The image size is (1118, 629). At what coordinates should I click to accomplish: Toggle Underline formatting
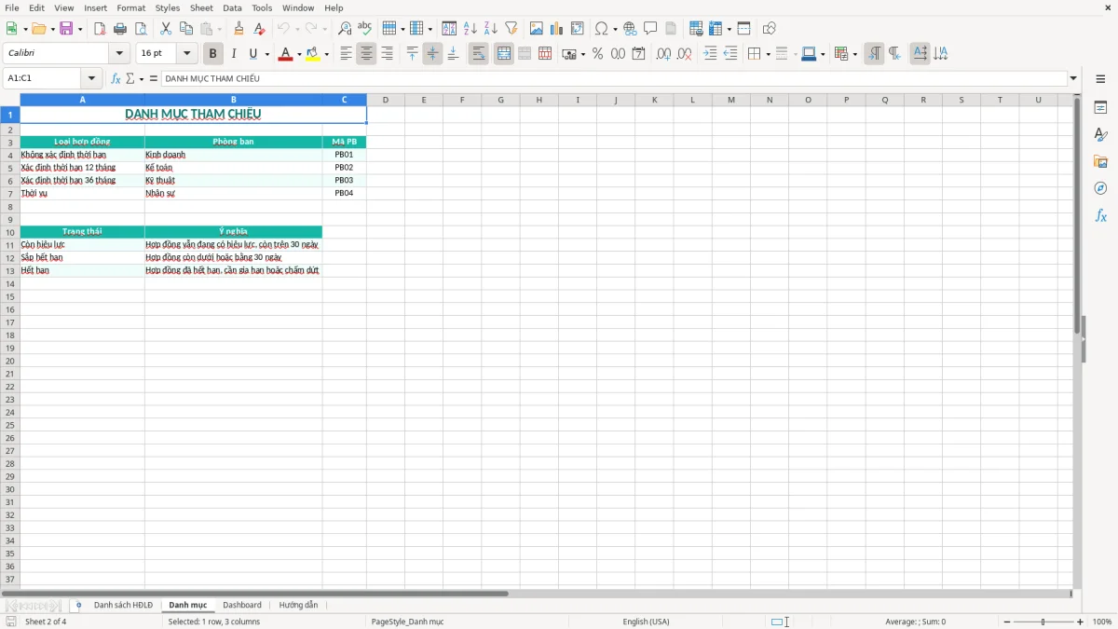pyautogui.click(x=253, y=54)
